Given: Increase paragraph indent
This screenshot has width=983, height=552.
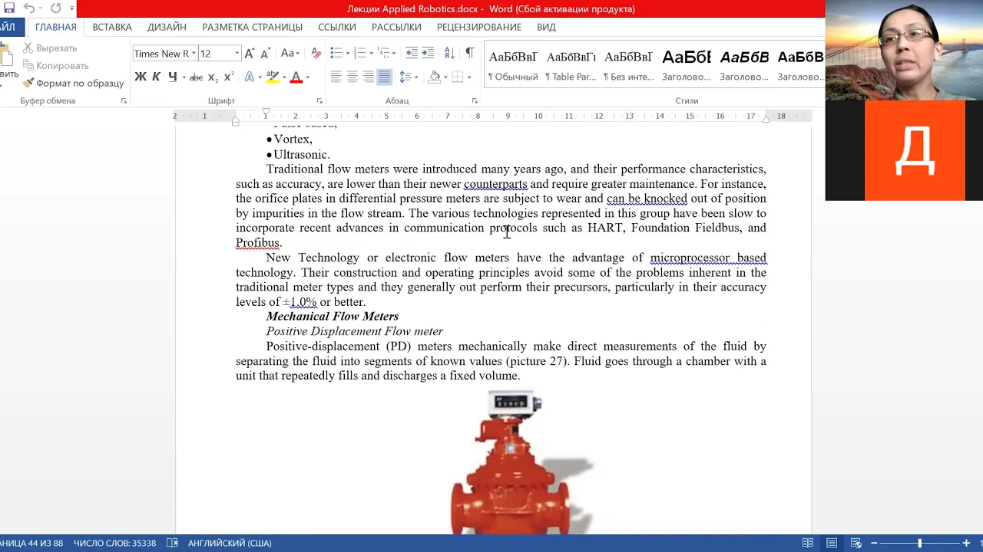Looking at the screenshot, I should pyautogui.click(x=429, y=53).
